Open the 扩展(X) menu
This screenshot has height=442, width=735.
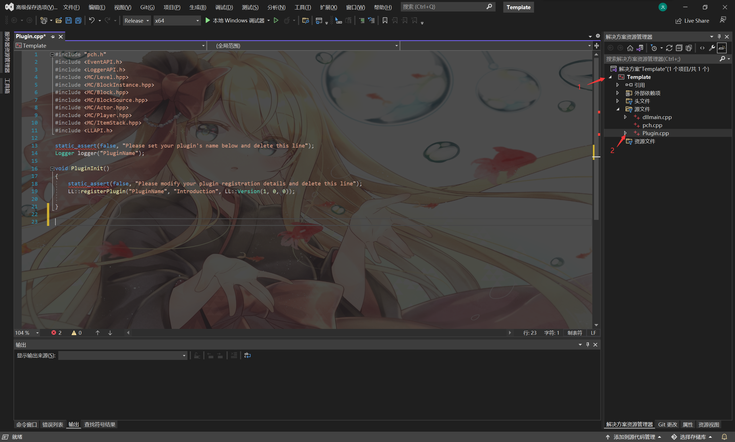pos(329,7)
